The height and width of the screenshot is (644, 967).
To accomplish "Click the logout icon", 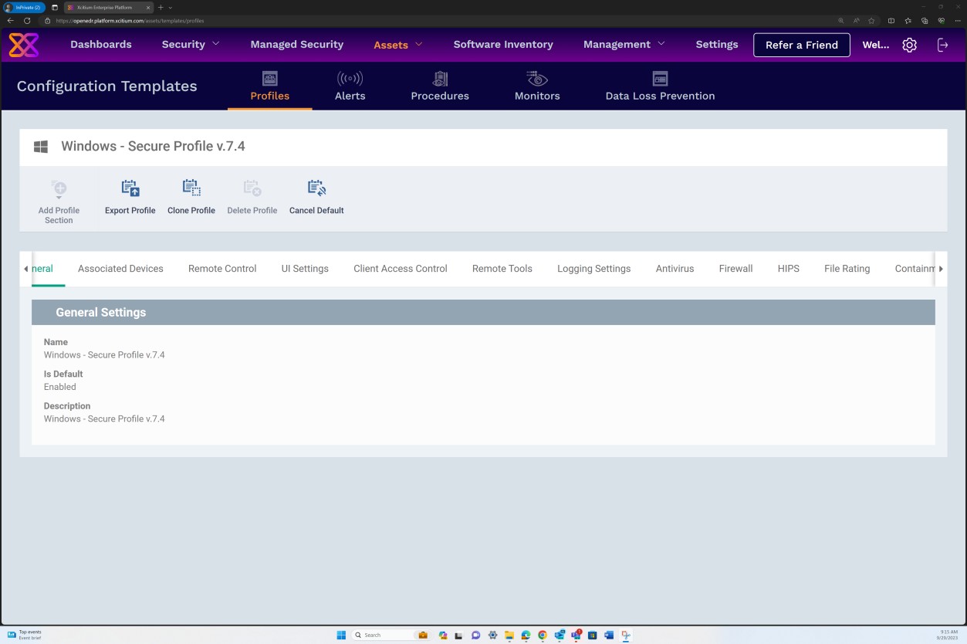I will (x=943, y=44).
